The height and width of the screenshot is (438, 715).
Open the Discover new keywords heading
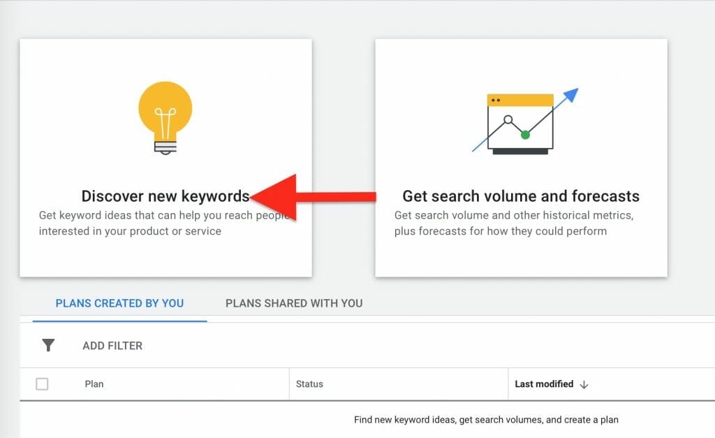click(x=165, y=196)
